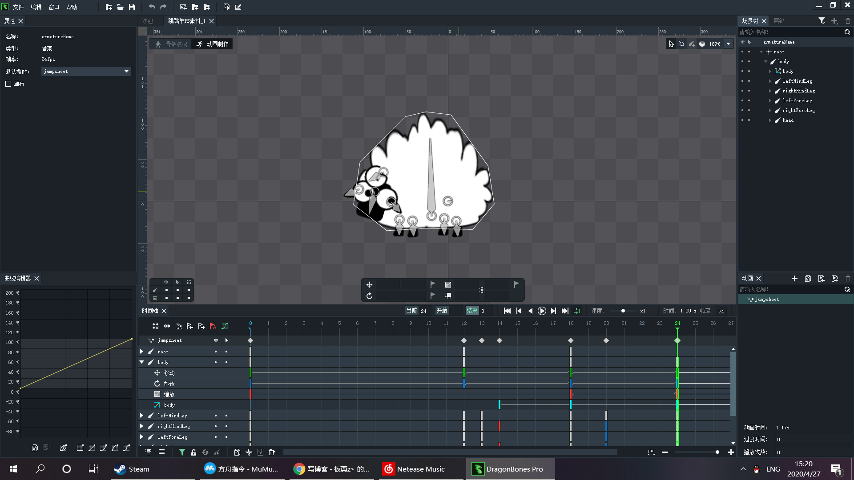The width and height of the screenshot is (854, 480).
Task: Open the default playback jumpsheet dropdown
Action: point(126,72)
